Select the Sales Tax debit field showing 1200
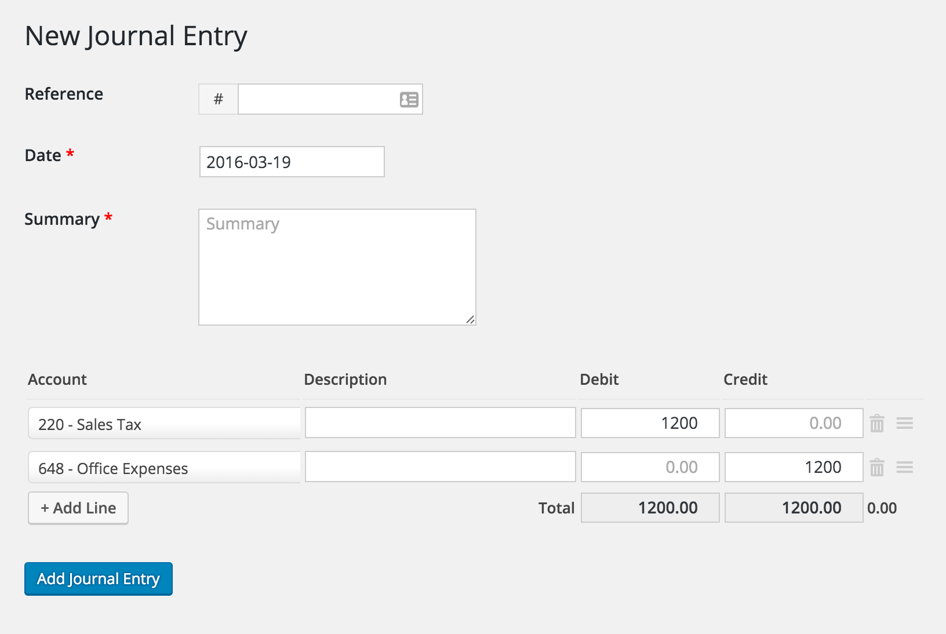Image resolution: width=946 pixels, height=634 pixels. coord(650,423)
